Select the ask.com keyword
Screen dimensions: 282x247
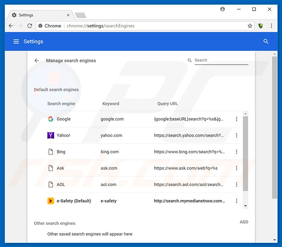pos(109,168)
